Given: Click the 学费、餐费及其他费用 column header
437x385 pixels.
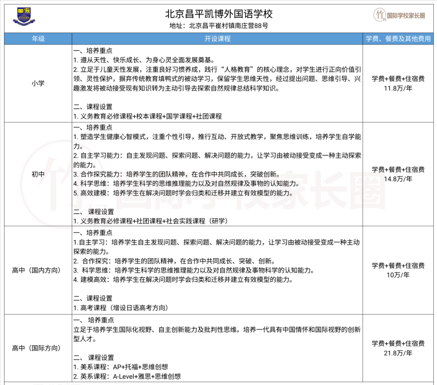Looking at the screenshot, I should [398, 39].
